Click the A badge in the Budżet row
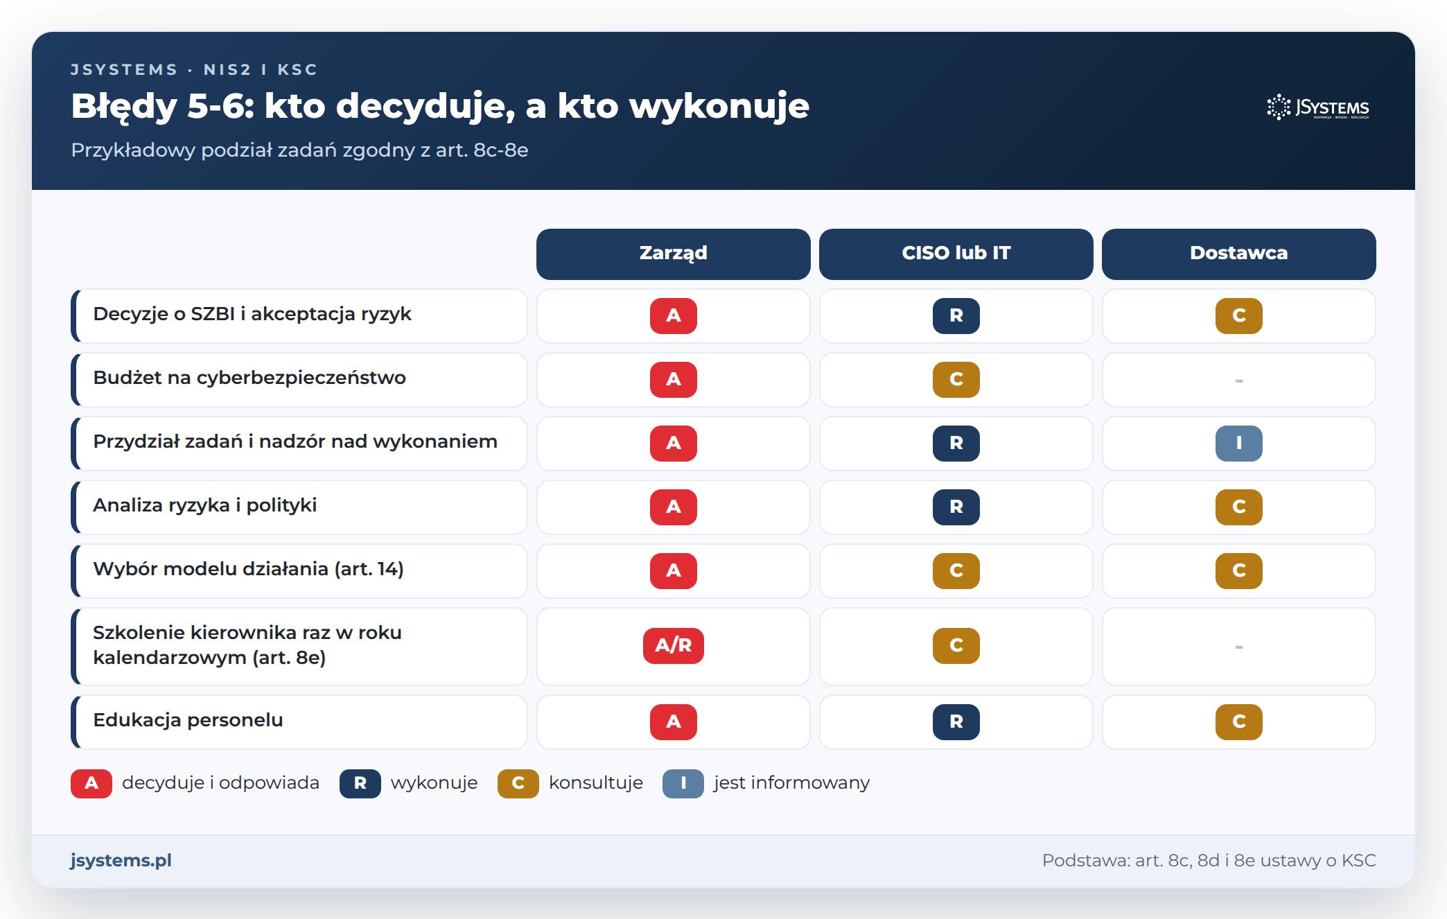 tap(673, 380)
